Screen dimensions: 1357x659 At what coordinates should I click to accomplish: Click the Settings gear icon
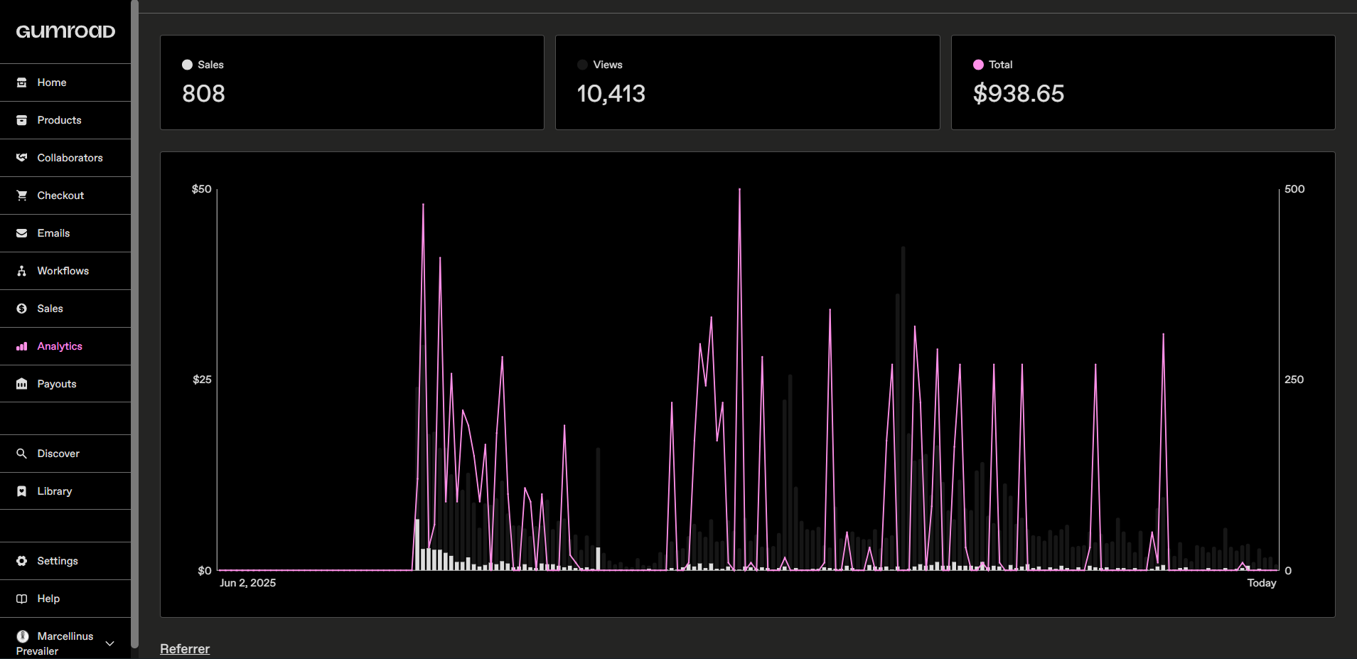(22, 561)
